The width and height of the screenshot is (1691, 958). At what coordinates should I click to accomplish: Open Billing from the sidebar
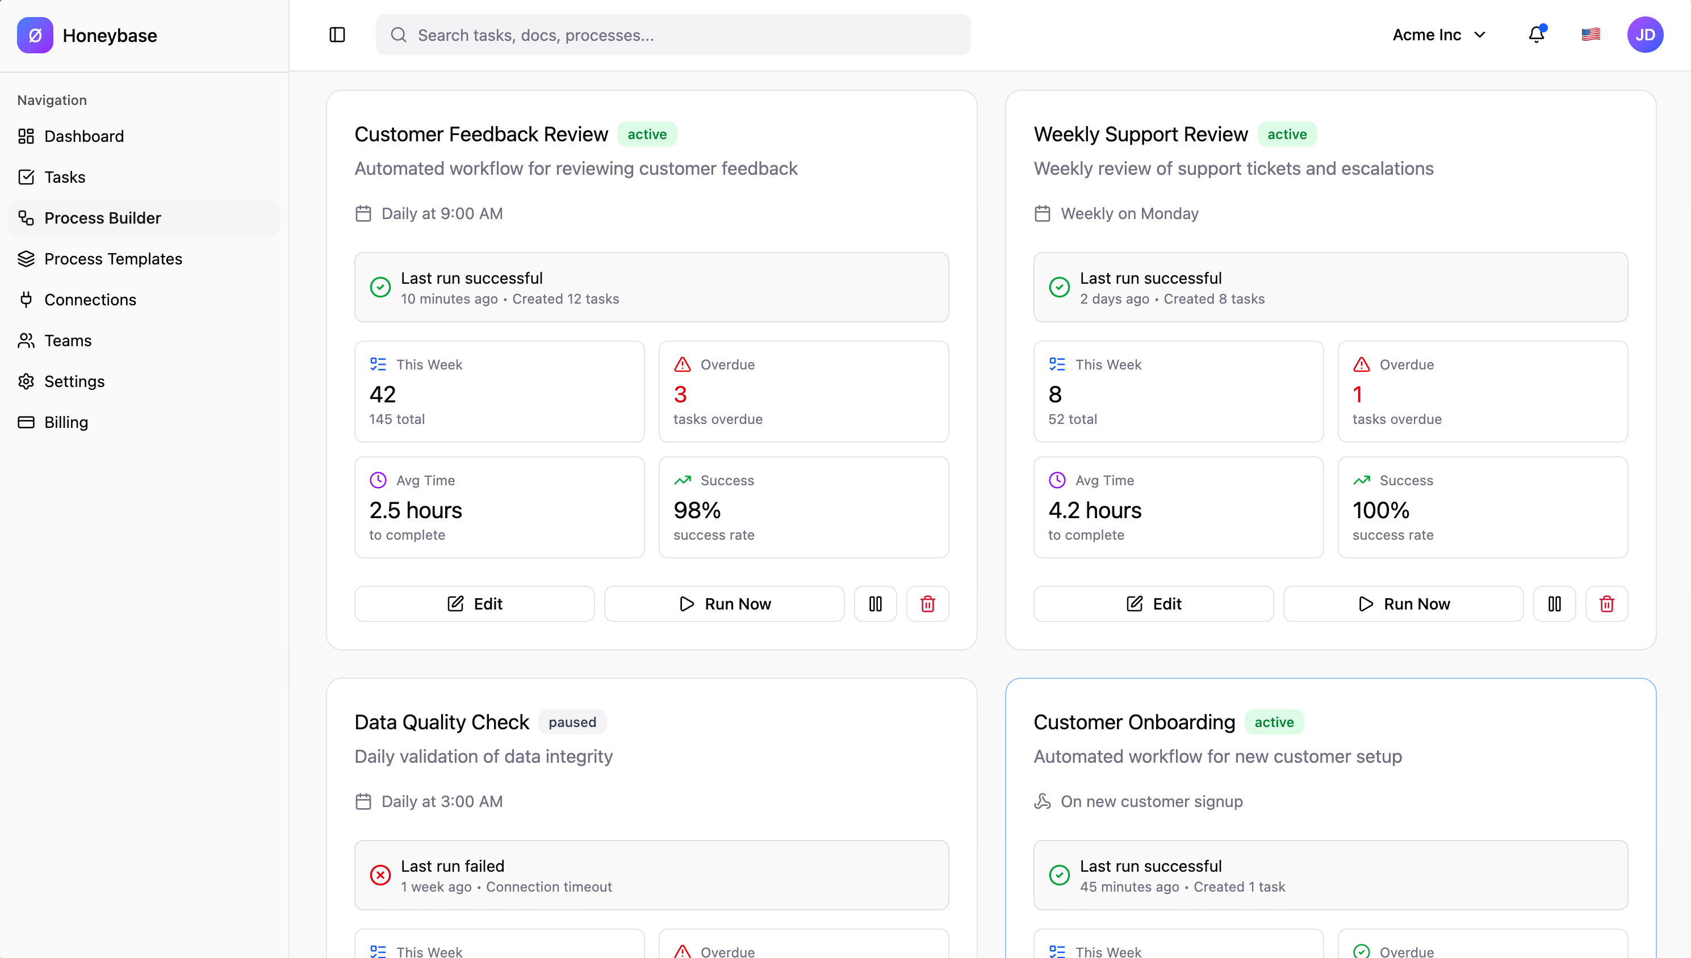pos(66,422)
